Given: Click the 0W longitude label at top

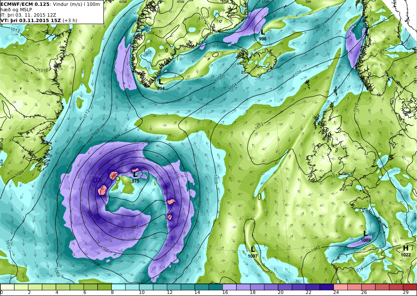Looking at the screenshot, I should (x=308, y=2).
